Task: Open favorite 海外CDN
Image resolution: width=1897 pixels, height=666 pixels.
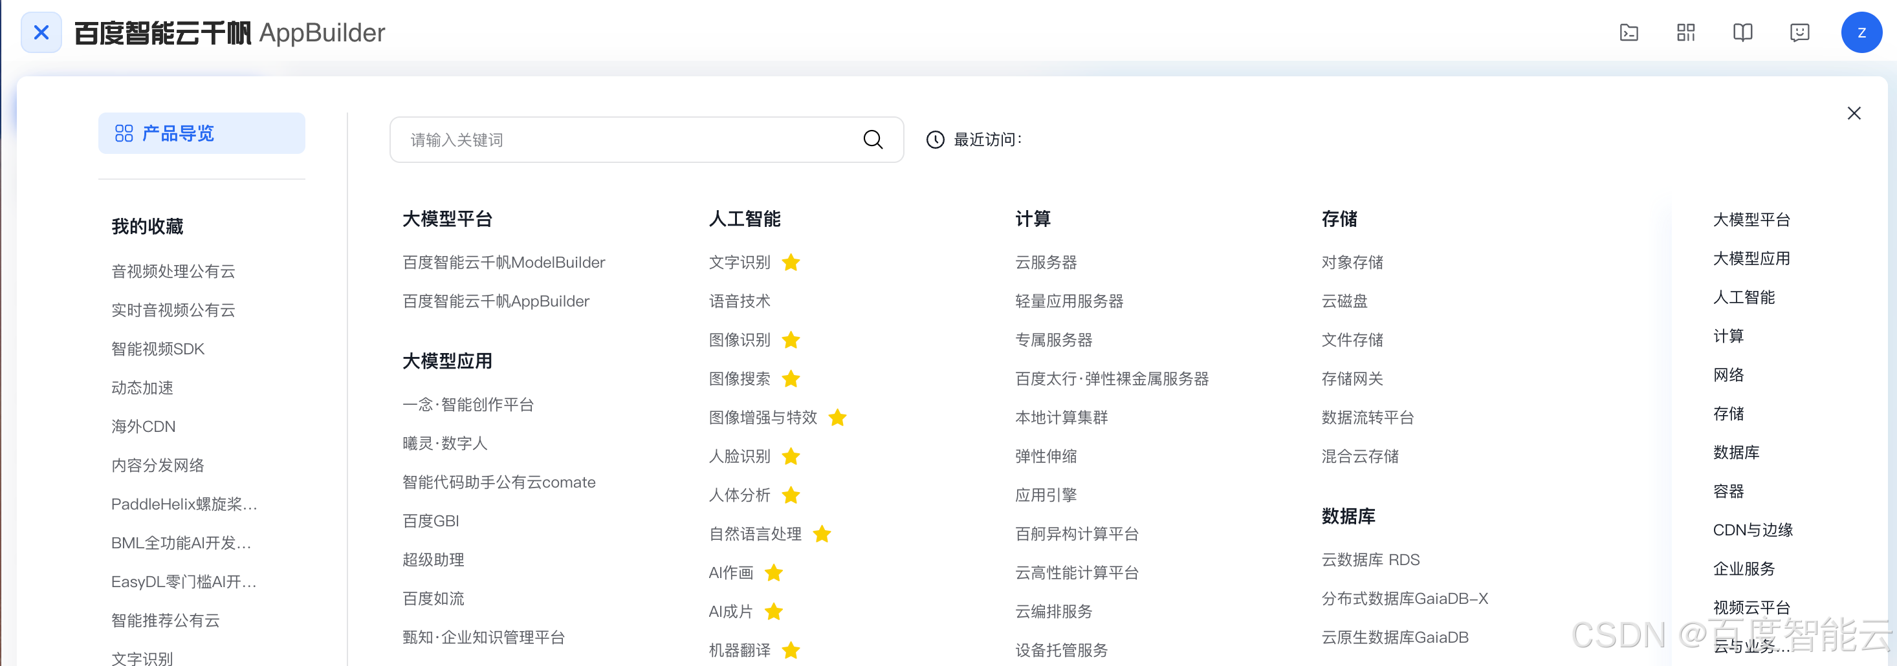Action: (143, 426)
